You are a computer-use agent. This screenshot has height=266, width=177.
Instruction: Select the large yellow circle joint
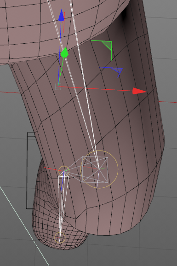coord(99,169)
